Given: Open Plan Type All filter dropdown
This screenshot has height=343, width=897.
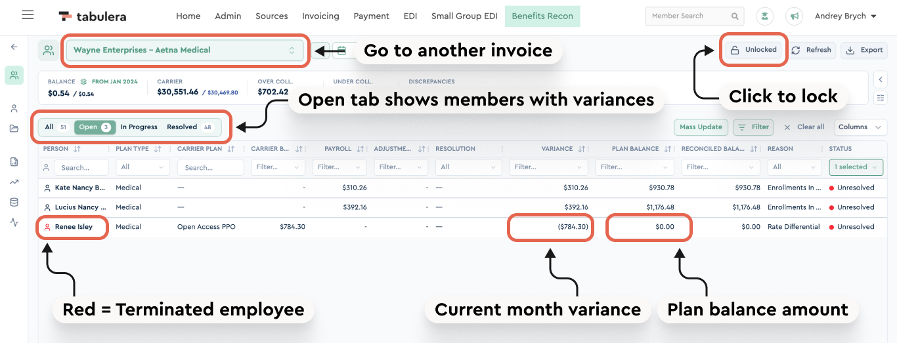Looking at the screenshot, I should [142, 167].
